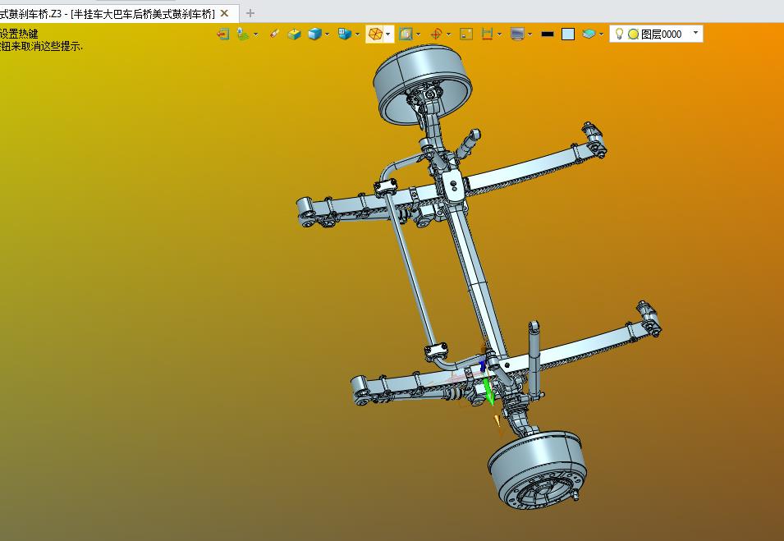
Task: Click the dimension display icon
Action: (487, 34)
